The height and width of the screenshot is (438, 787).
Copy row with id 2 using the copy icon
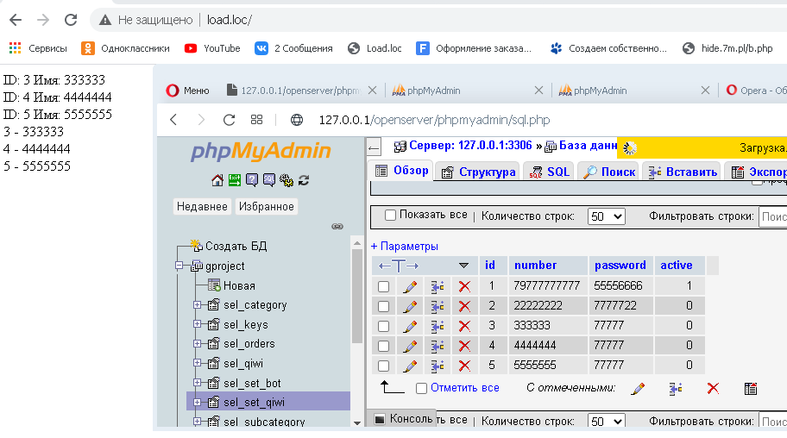tap(438, 306)
